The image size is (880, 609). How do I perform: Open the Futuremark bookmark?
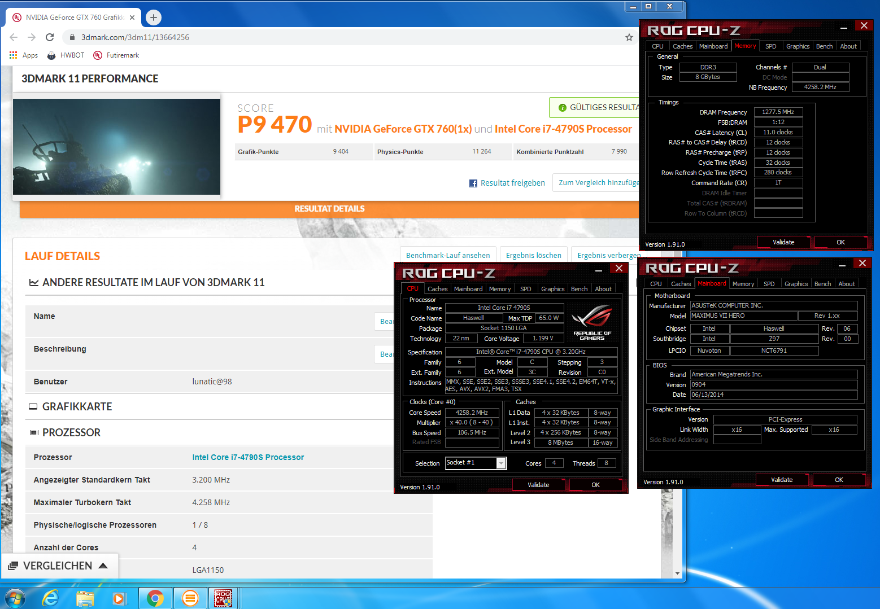pos(116,55)
